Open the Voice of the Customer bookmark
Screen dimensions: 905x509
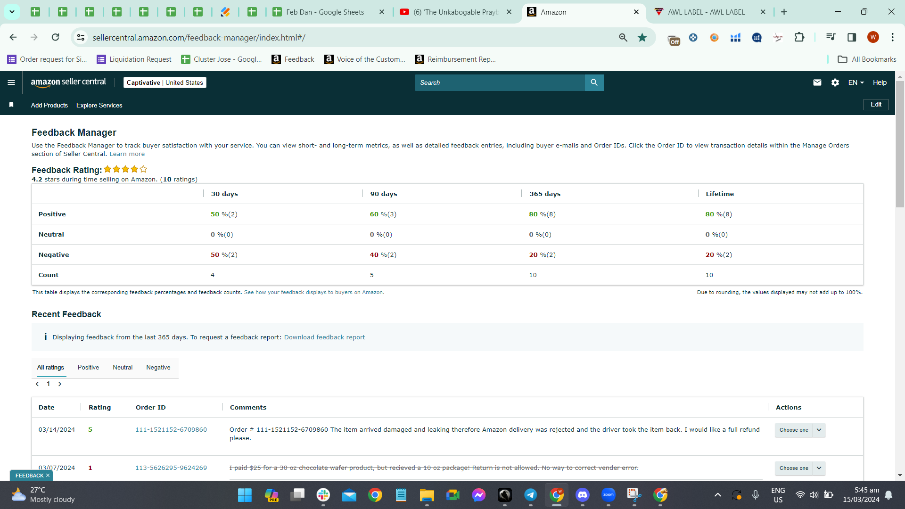(x=365, y=59)
